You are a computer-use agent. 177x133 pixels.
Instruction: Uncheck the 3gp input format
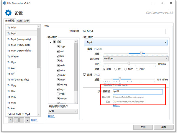[58, 47]
